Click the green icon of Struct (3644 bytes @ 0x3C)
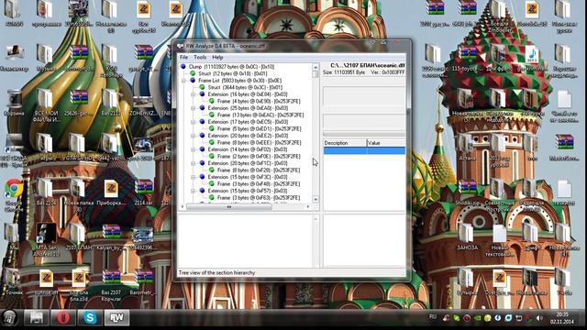The image size is (587, 330). click(202, 87)
